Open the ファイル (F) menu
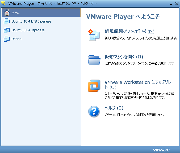This screenshot has width=180, height=153. pyautogui.click(x=45, y=3)
